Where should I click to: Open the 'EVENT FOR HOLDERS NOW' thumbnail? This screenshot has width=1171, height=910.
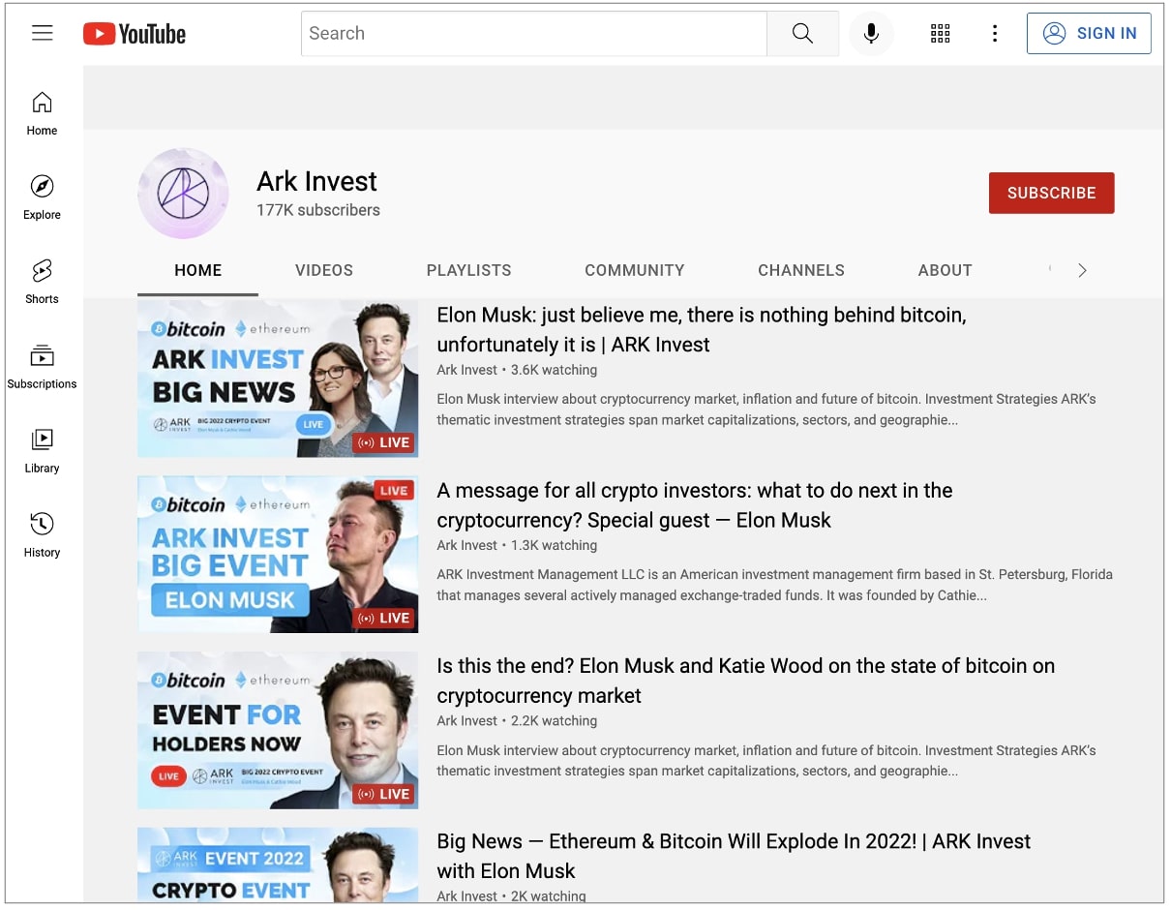[278, 730]
